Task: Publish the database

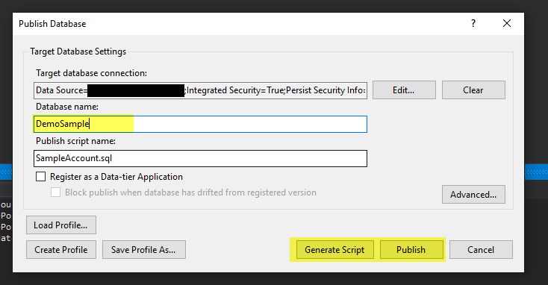Action: 411,250
